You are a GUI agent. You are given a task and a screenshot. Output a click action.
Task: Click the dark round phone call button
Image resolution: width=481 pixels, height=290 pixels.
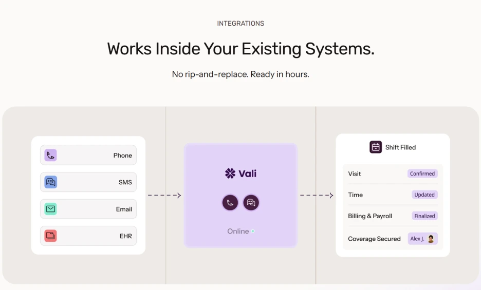pyautogui.click(x=230, y=203)
